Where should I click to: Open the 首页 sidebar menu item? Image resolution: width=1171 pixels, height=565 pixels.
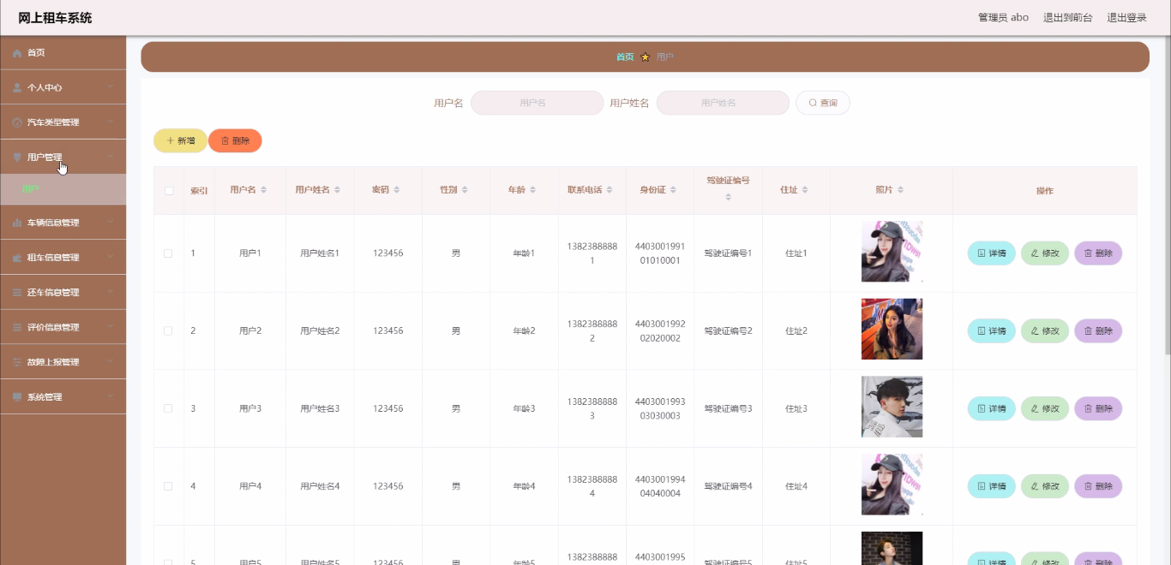63,53
